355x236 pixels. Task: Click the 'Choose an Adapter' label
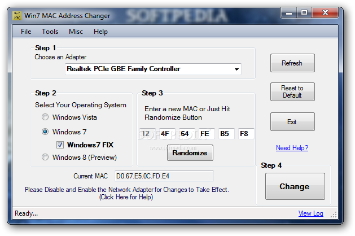point(60,57)
